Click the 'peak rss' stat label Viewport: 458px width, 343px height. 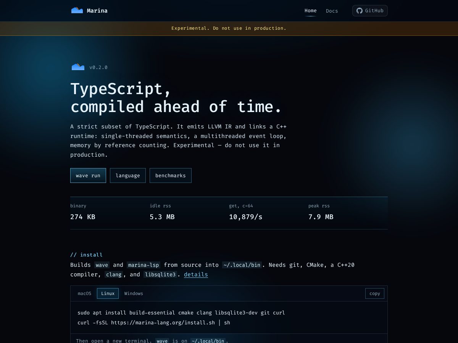click(x=319, y=206)
